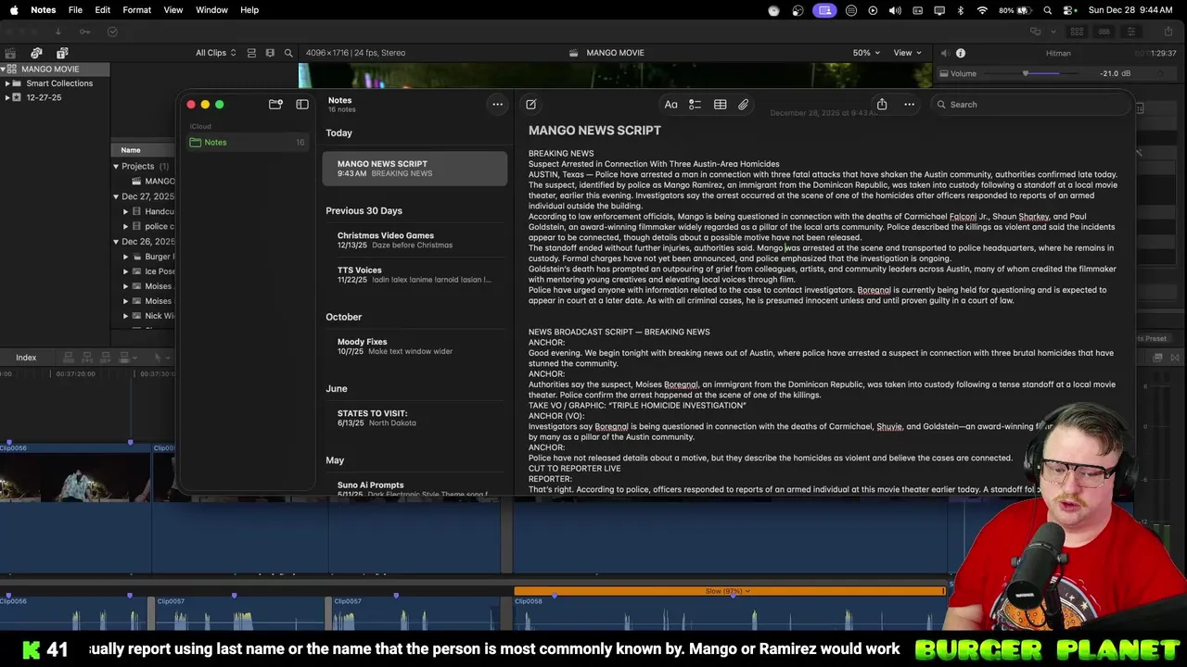Show the audio inspector speaker icon
This screenshot has width=1187, height=667.
click(x=944, y=53)
